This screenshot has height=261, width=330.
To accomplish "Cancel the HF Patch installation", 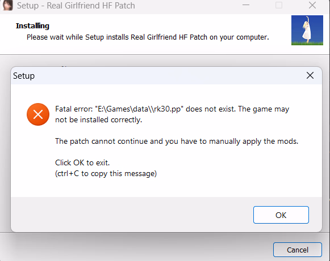I will point(298,250).
